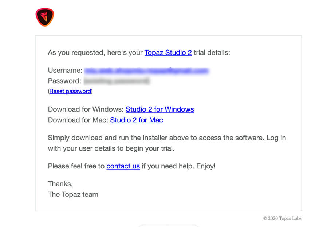
Task: Open the contact us link
Action: point(123,166)
